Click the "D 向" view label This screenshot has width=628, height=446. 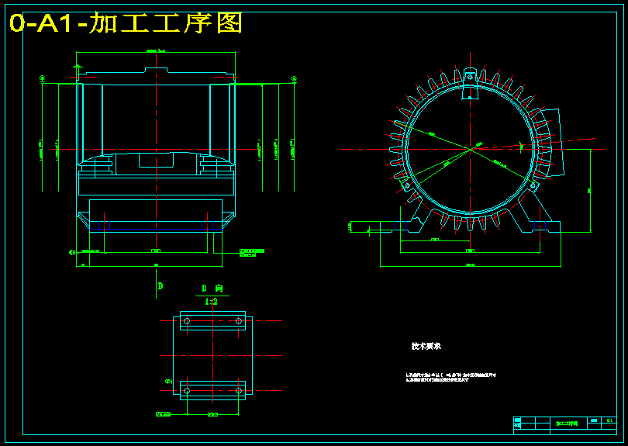(212, 289)
